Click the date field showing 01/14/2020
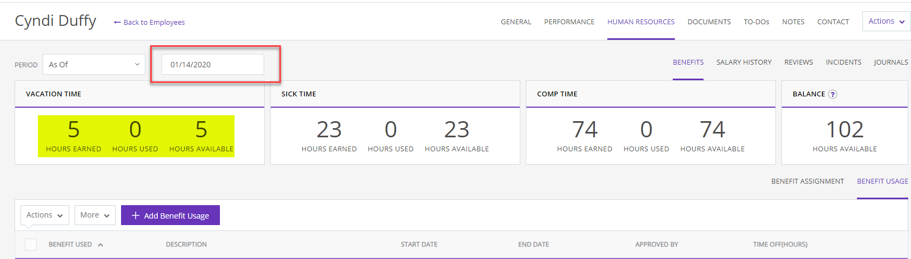911x259 pixels. click(x=213, y=65)
